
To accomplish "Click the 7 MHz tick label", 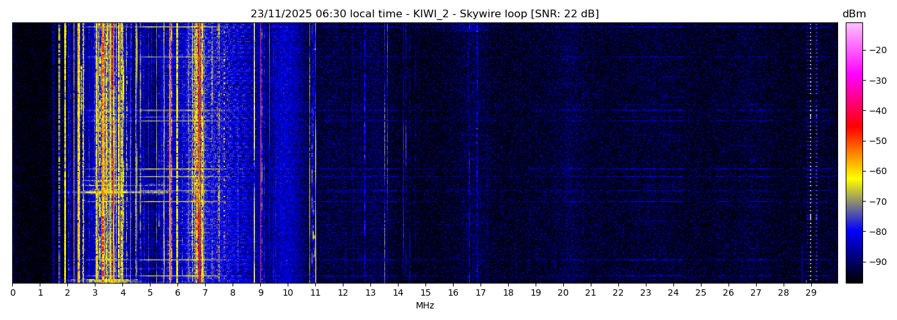I will (205, 293).
